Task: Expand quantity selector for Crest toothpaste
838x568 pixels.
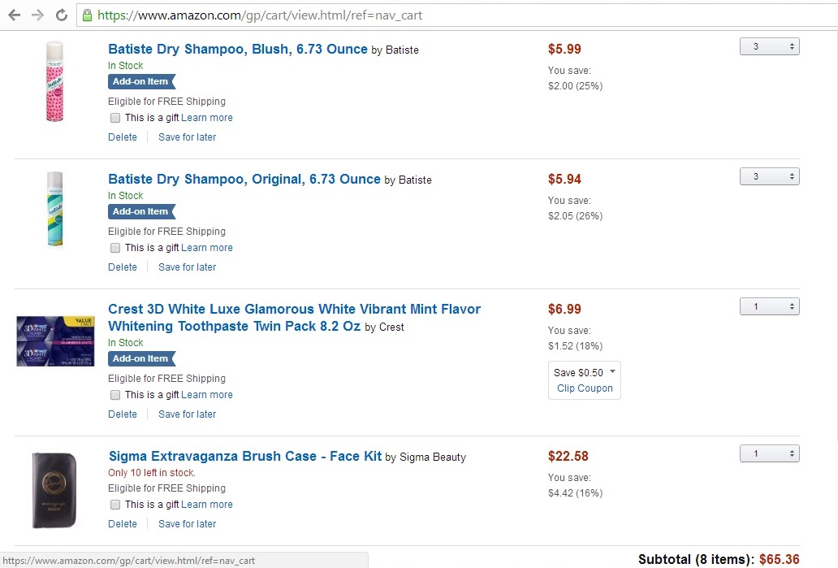Action: pyautogui.click(x=769, y=307)
